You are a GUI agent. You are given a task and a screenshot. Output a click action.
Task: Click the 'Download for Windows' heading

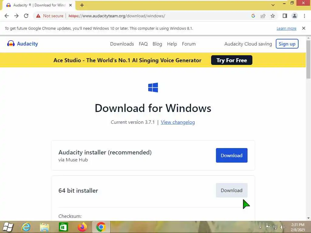coord(153,108)
